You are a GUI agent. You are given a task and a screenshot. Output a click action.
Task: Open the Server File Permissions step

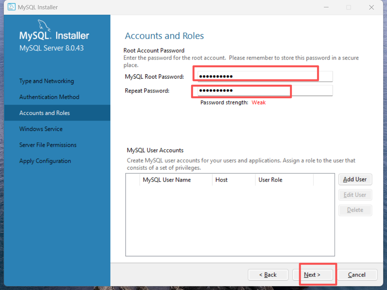pos(48,145)
